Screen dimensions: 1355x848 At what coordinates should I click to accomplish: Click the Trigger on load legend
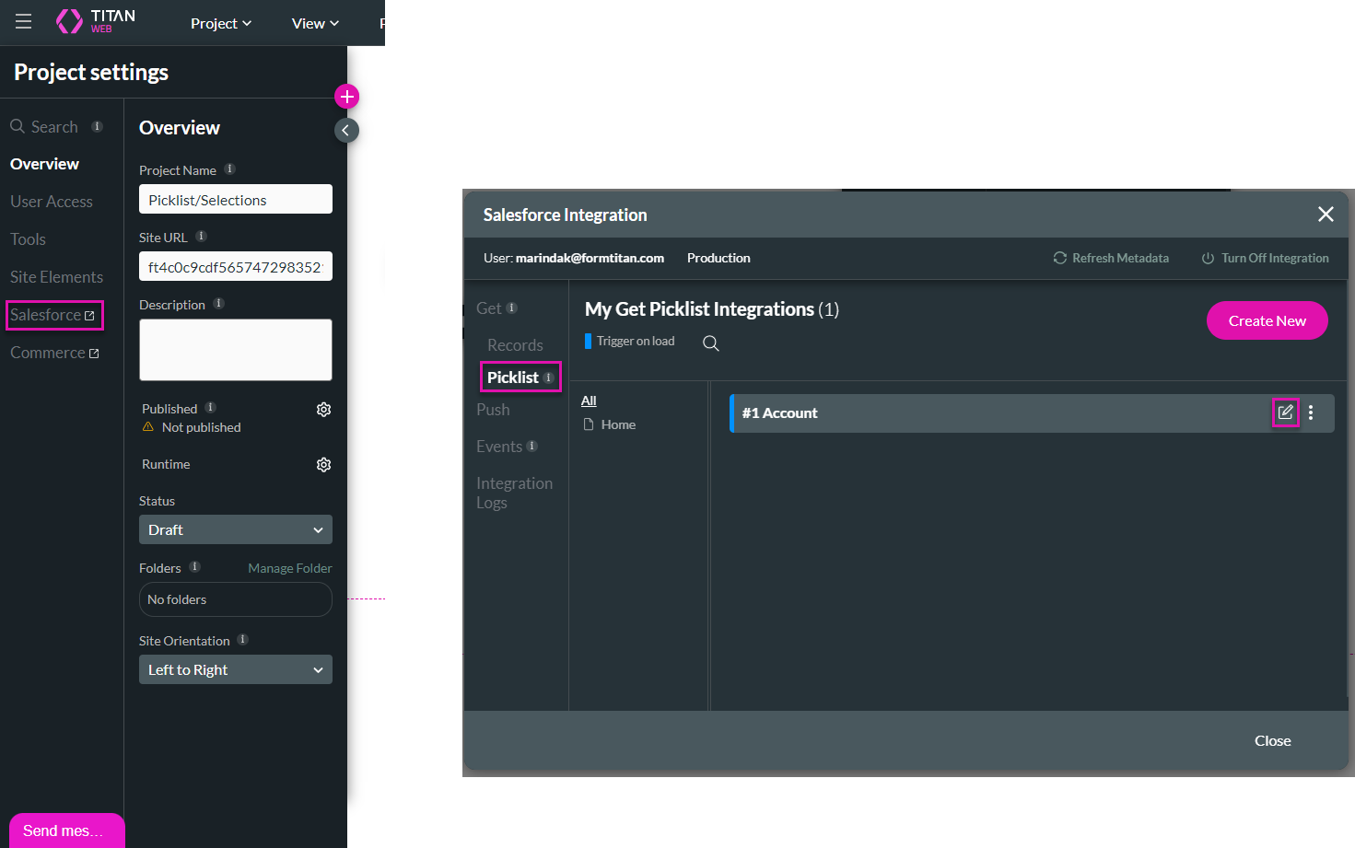point(630,342)
